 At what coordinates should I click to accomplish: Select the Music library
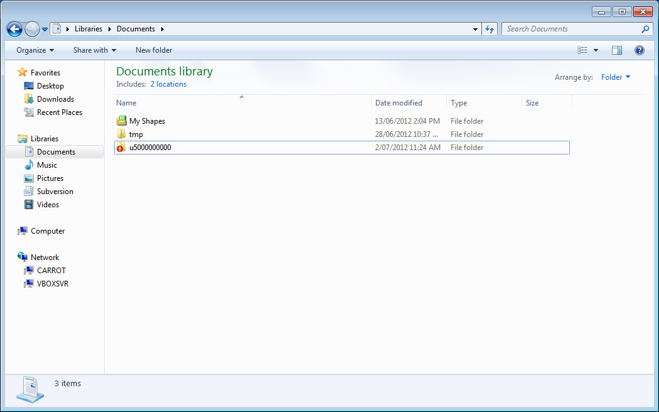click(x=46, y=165)
